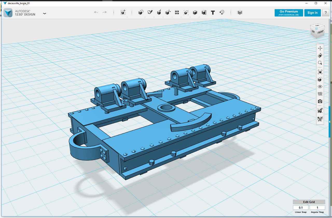The height and width of the screenshot is (218, 332).
Task: Click the screenshot camera icon
Action: click(x=320, y=101)
